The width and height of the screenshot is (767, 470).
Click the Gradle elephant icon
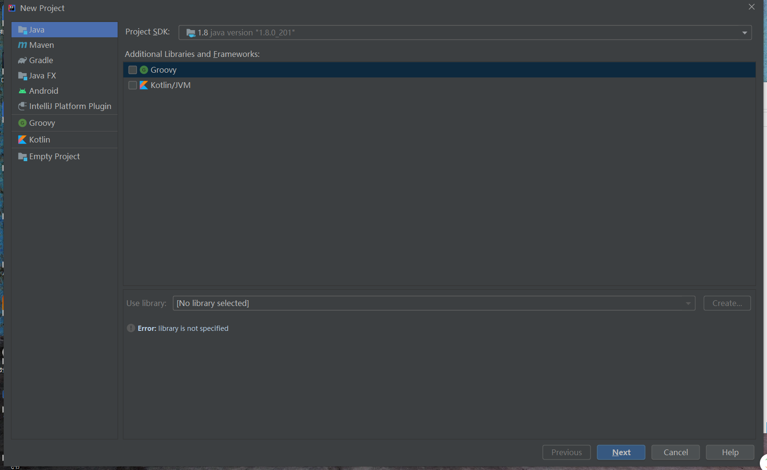pos(22,60)
